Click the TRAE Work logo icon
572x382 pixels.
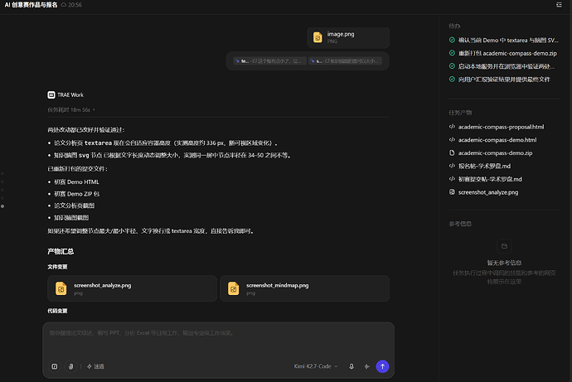[51, 94]
